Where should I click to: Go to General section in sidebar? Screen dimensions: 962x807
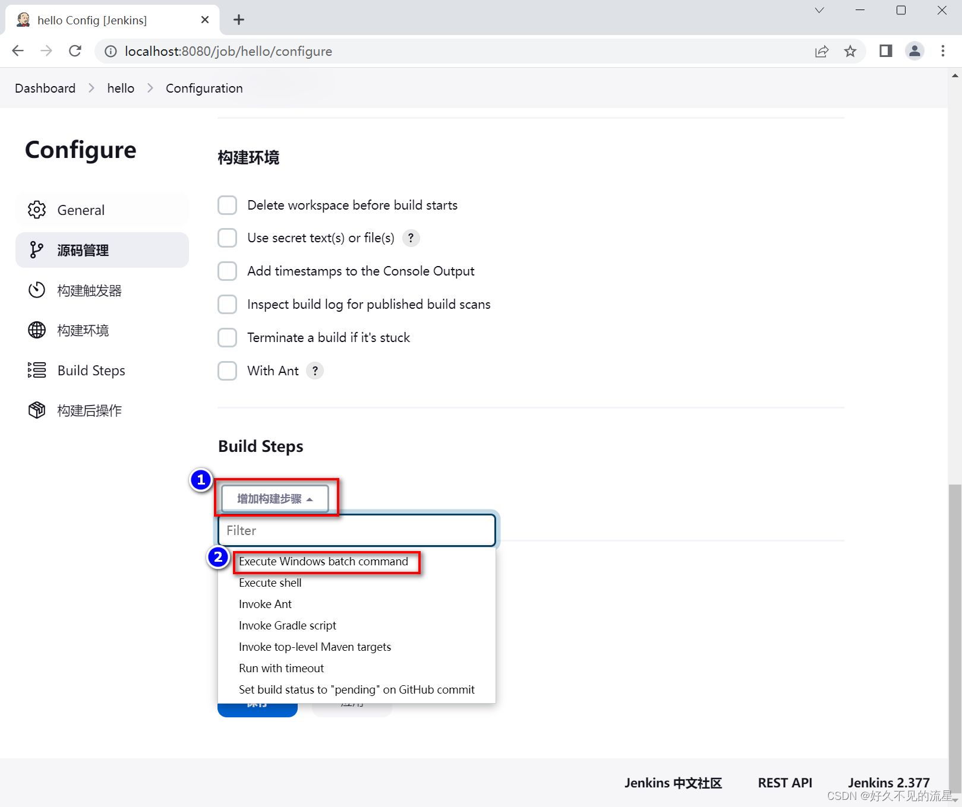click(102, 210)
